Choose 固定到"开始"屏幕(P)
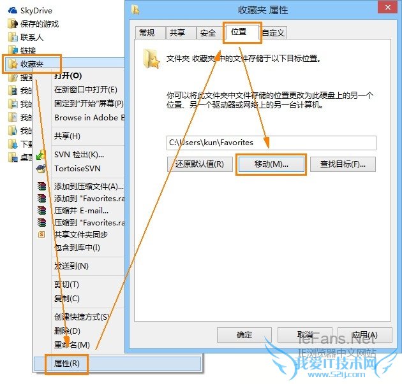402x384 pixels. (89, 104)
